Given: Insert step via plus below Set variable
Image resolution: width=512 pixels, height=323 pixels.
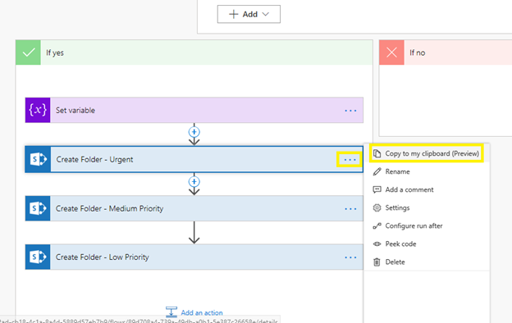Looking at the screenshot, I should pyautogui.click(x=194, y=132).
